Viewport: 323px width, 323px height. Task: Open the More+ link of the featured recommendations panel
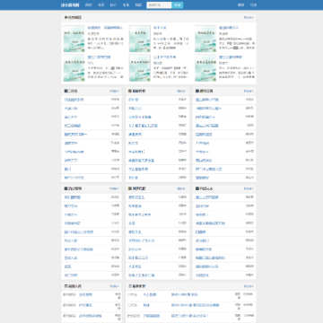point(249,18)
